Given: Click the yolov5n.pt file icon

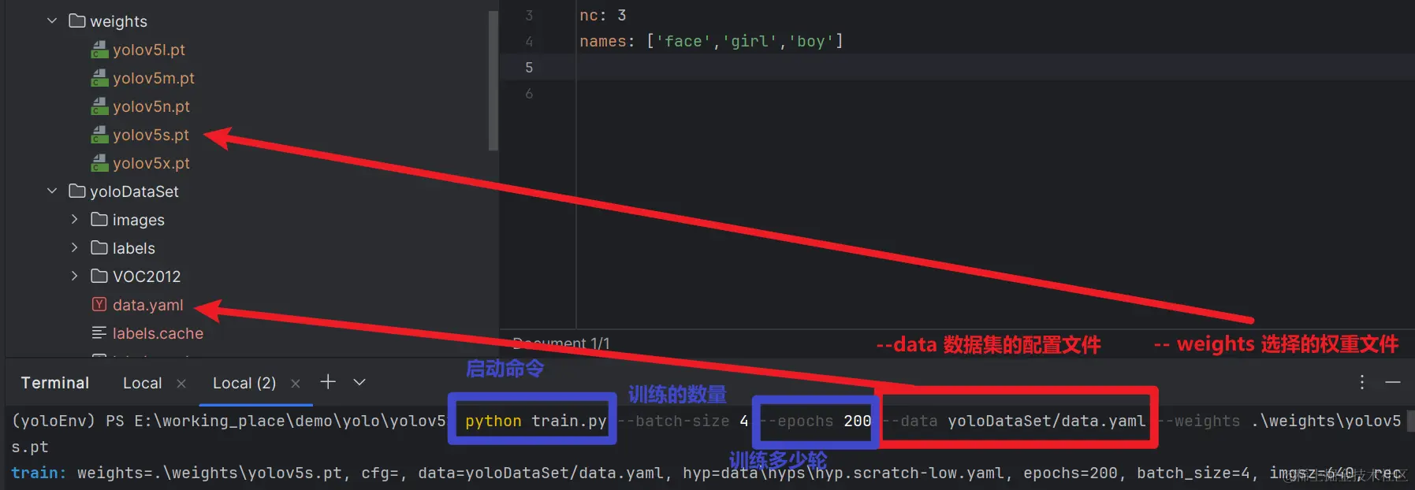Looking at the screenshot, I should [x=99, y=107].
